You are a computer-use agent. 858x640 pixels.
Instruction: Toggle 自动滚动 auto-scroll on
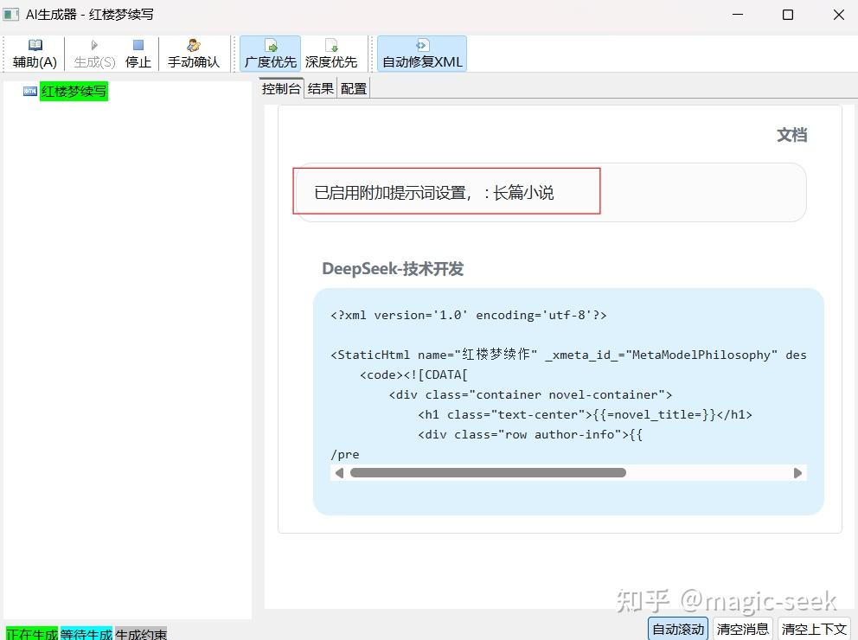(x=677, y=629)
